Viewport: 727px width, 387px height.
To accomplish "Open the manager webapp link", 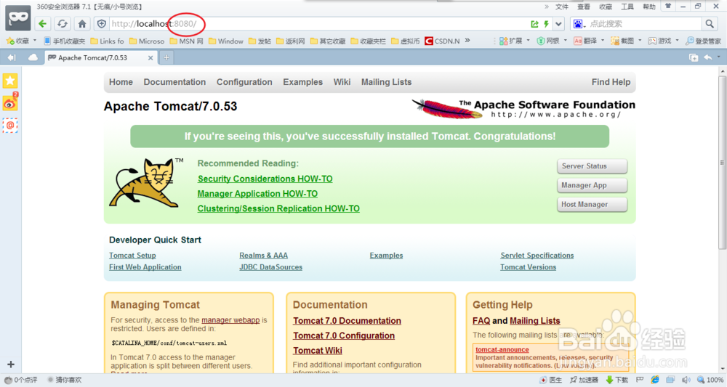I will [x=230, y=320].
